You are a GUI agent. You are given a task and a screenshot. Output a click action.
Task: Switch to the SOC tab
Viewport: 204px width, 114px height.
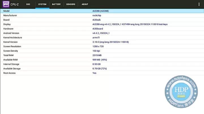pyautogui.click(x=28, y=4)
